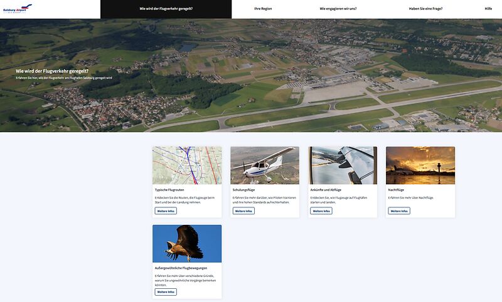This screenshot has height=302, width=502.
Task: Click the flight routes map thumbnail
Action: point(187,165)
